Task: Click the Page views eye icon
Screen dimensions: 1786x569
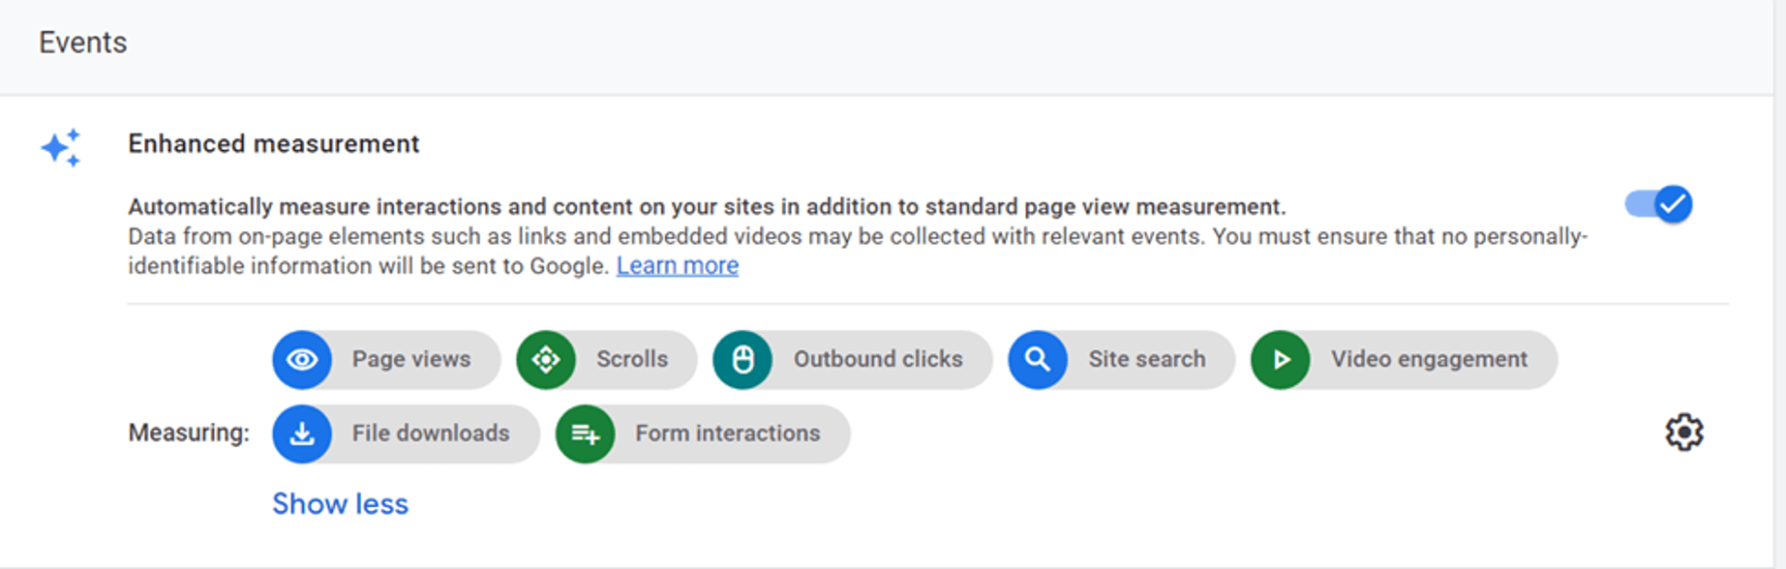Action: tap(302, 360)
